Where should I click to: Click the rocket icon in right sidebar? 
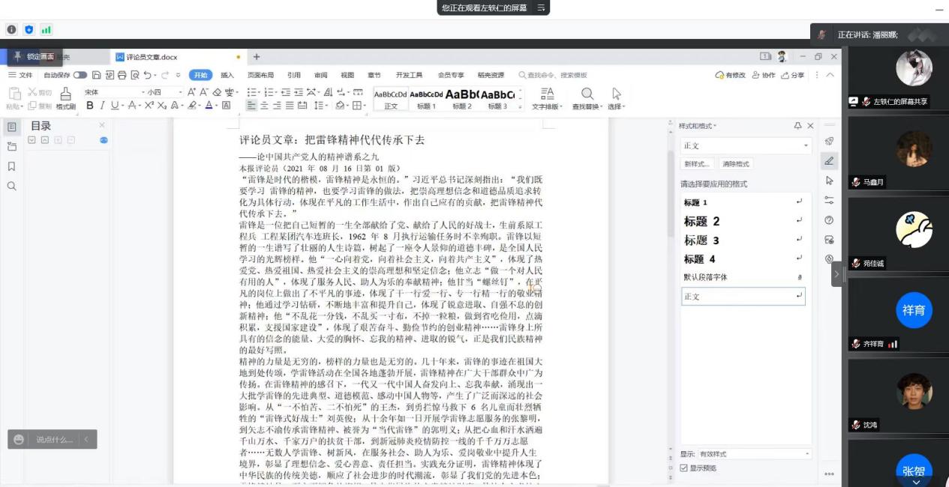[829, 142]
